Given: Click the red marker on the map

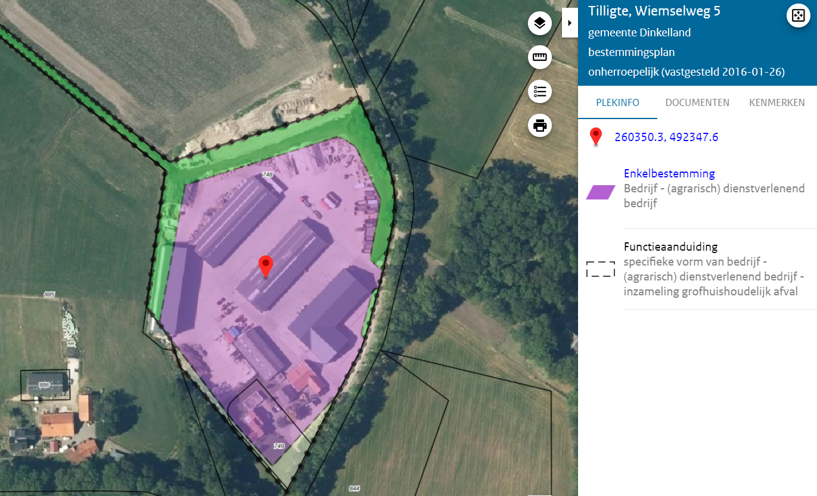Looking at the screenshot, I should tap(265, 266).
